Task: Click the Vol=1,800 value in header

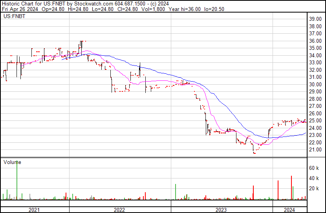Action: [x=153, y=9]
